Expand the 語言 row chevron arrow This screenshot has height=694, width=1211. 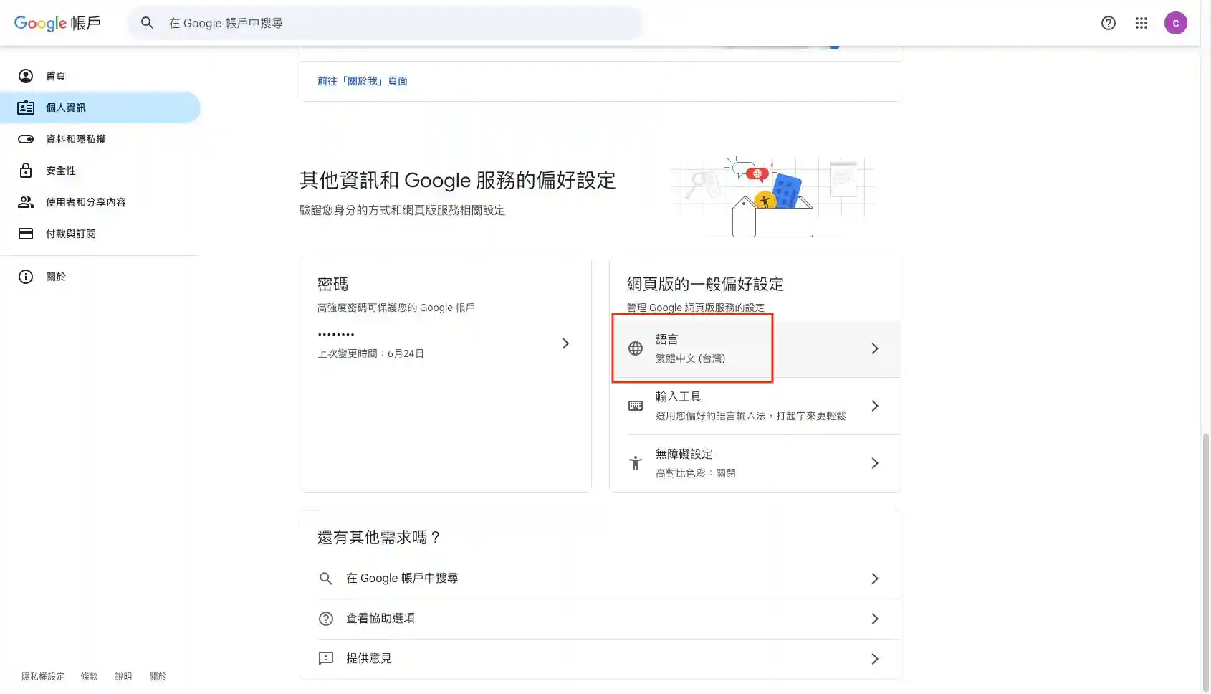(x=874, y=348)
